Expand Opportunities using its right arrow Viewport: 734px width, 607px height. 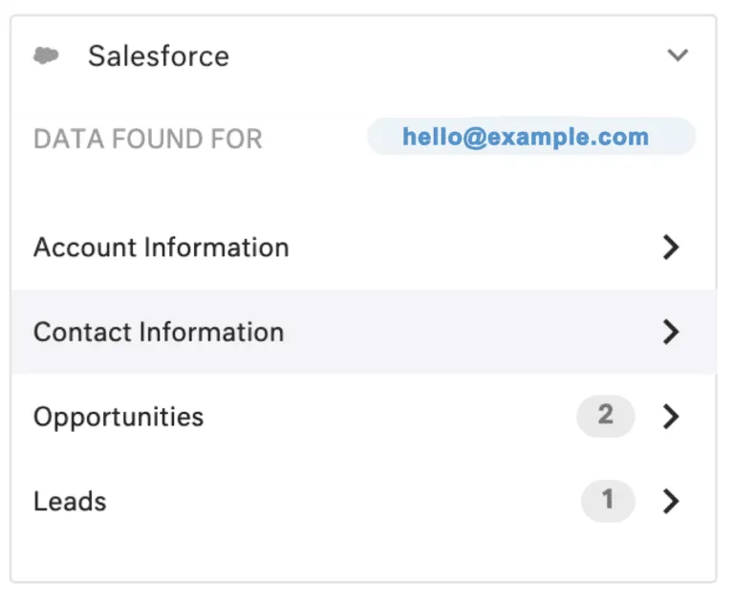671,417
